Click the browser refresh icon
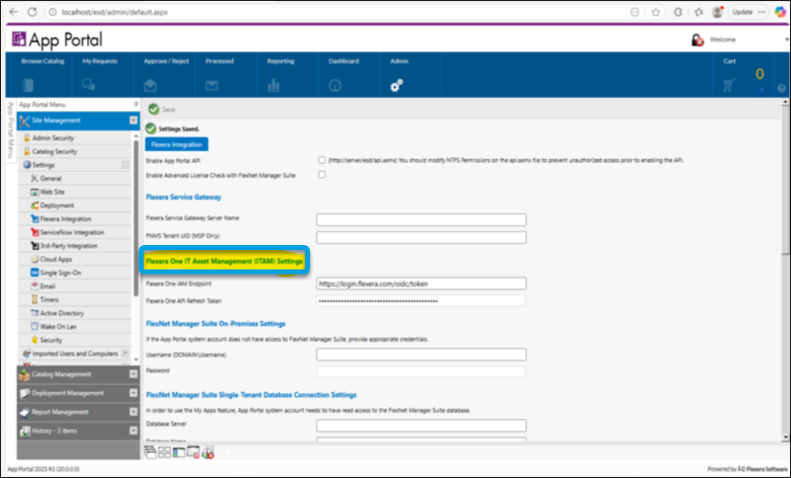This screenshot has height=478, width=791. click(32, 11)
